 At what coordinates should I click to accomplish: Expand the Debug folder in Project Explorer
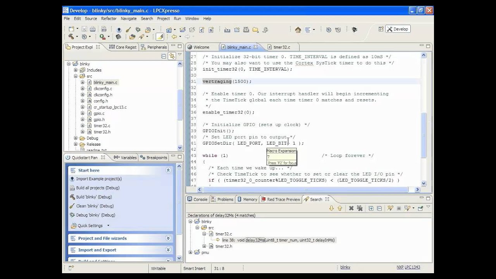coord(76,138)
